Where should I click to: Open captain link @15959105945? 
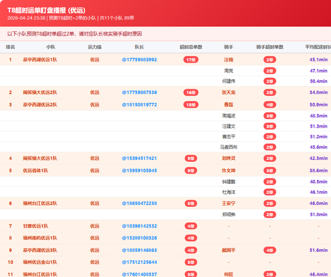[x=140, y=171]
